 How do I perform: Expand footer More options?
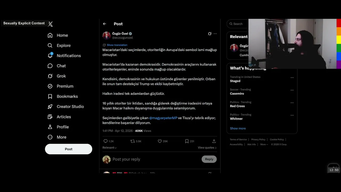[264, 144]
